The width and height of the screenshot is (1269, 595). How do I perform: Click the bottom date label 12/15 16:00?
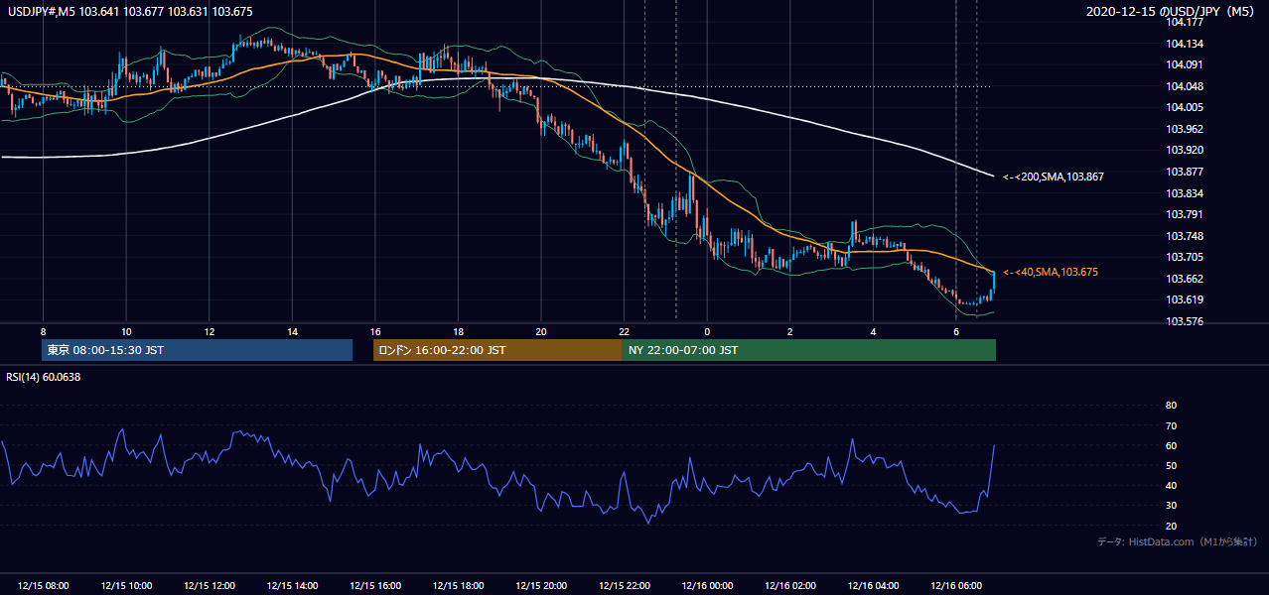click(x=375, y=586)
